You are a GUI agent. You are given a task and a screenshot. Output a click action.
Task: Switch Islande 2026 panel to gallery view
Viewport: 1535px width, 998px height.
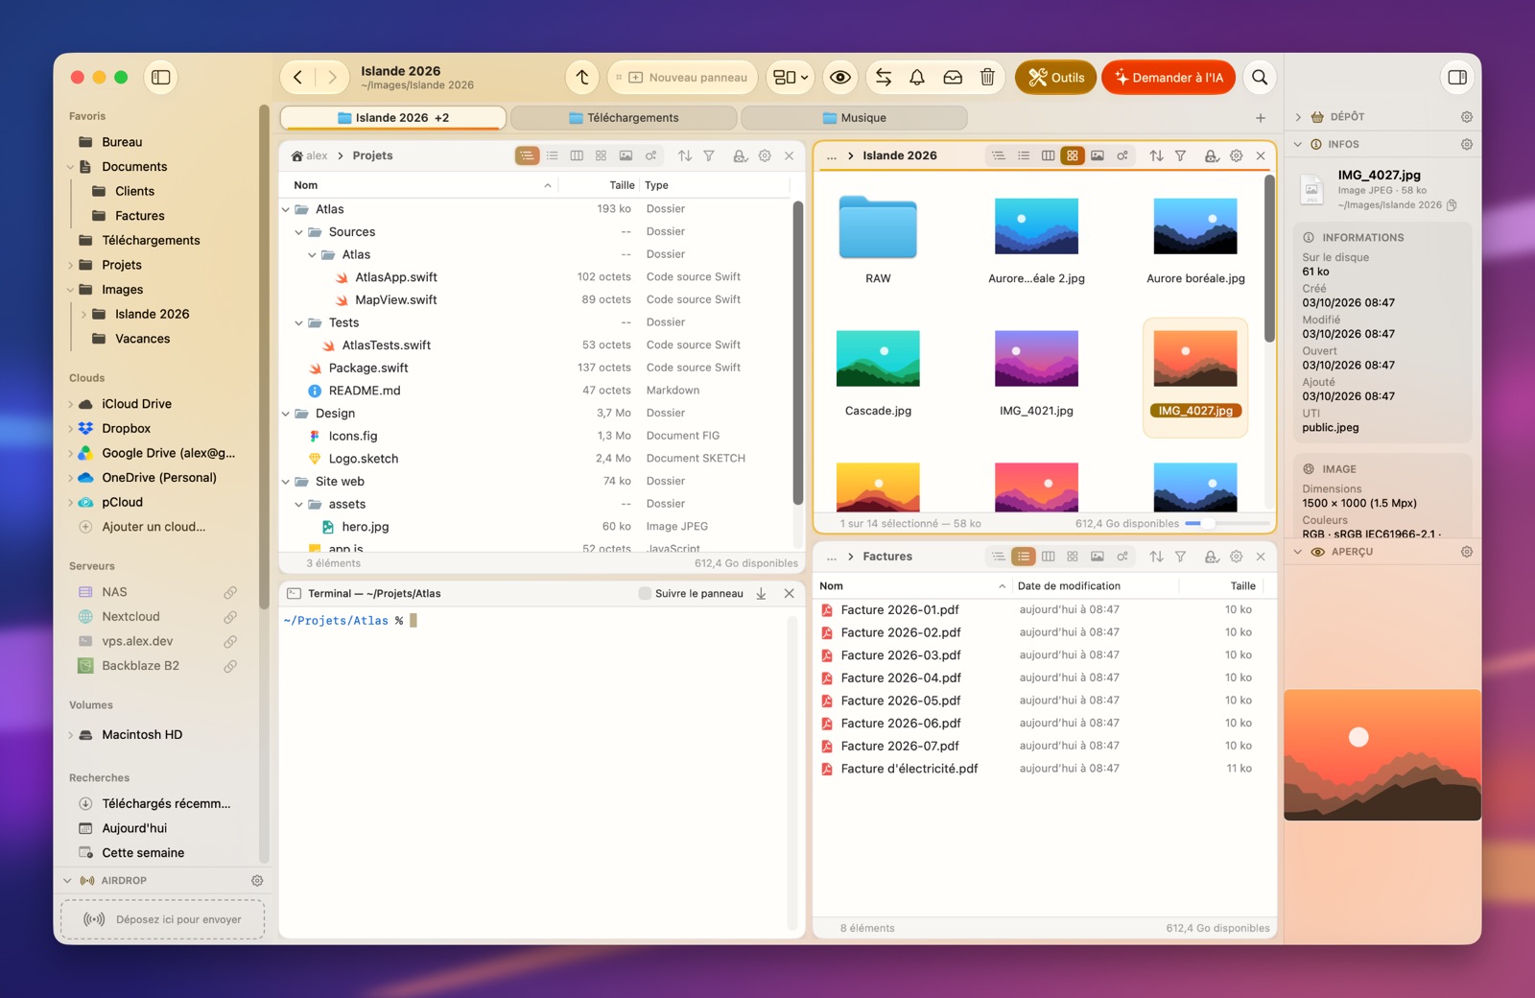(1098, 155)
